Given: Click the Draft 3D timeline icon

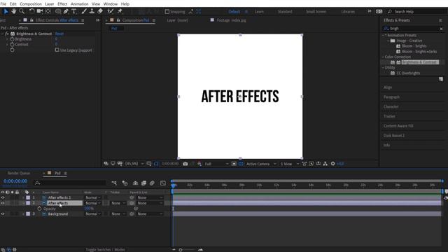Looking at the screenshot, I should [x=125, y=183].
